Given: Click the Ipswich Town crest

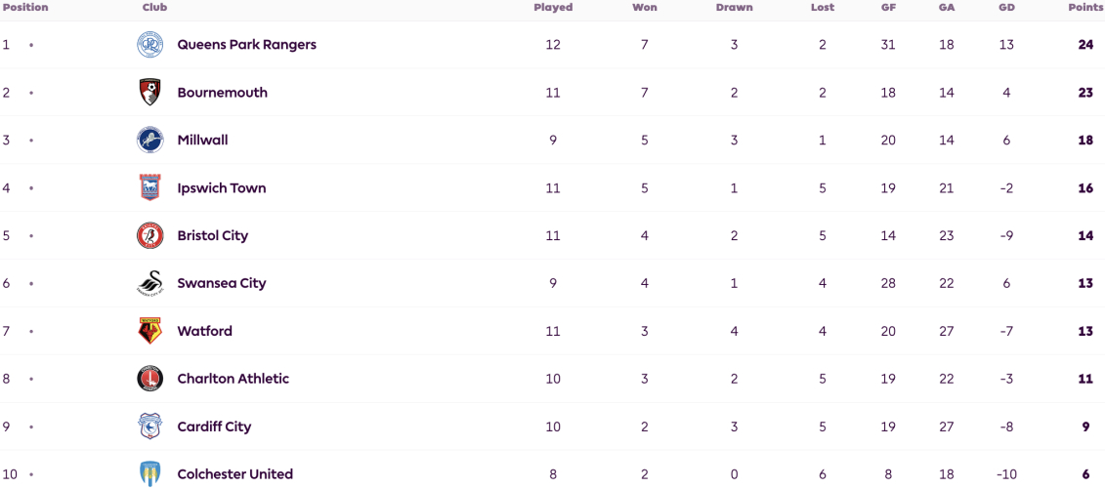Looking at the screenshot, I should [149, 188].
